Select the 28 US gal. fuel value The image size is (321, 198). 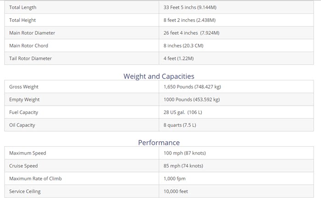coord(183,112)
